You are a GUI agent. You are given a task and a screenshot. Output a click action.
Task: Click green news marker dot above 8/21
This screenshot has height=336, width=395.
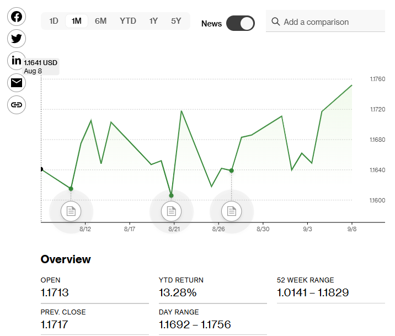coord(171,195)
